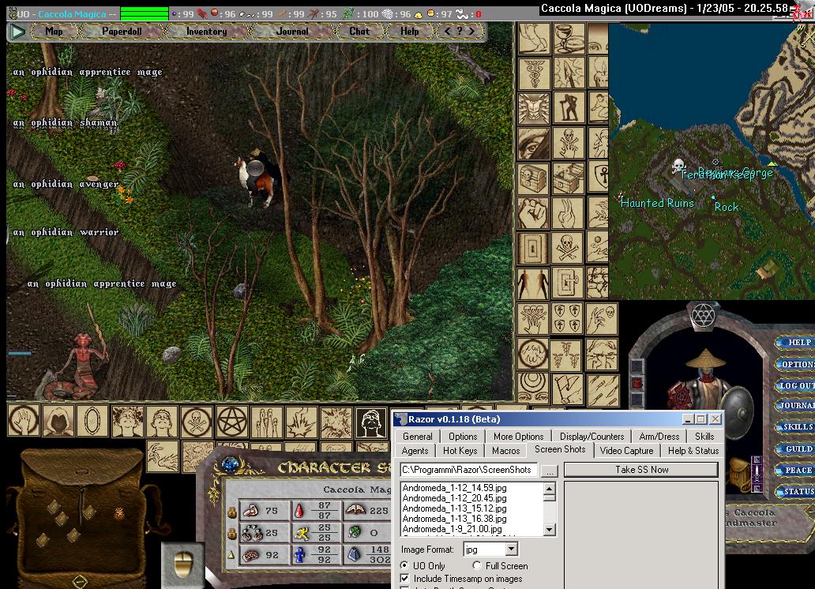Click the veiled eye spell icon
The width and height of the screenshot is (815, 589).
pyautogui.click(x=533, y=143)
